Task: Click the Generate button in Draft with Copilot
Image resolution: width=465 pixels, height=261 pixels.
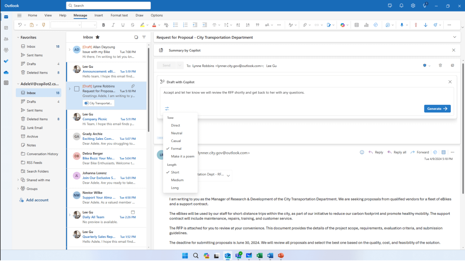Action: tap(437, 108)
